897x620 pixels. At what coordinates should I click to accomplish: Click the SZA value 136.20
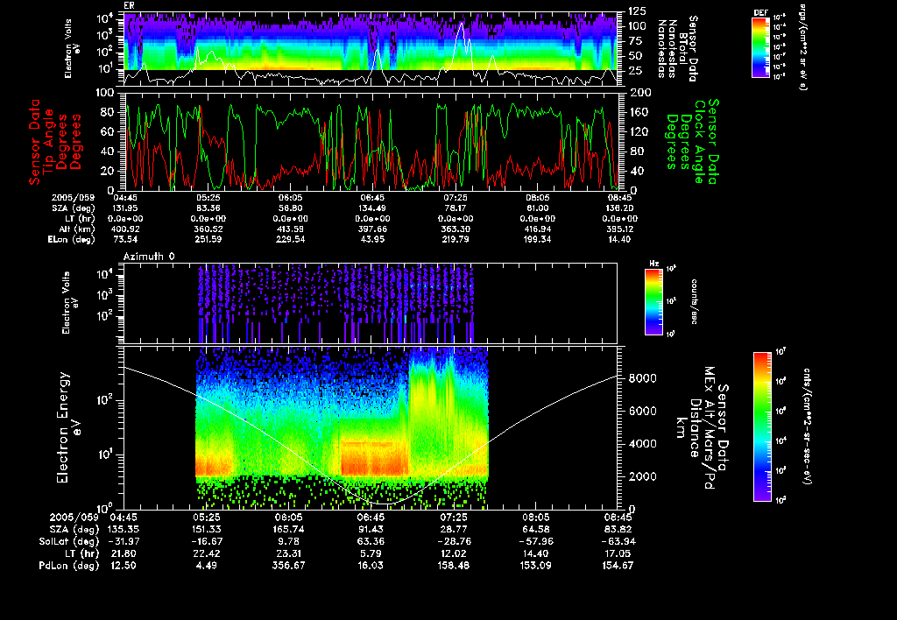point(619,208)
